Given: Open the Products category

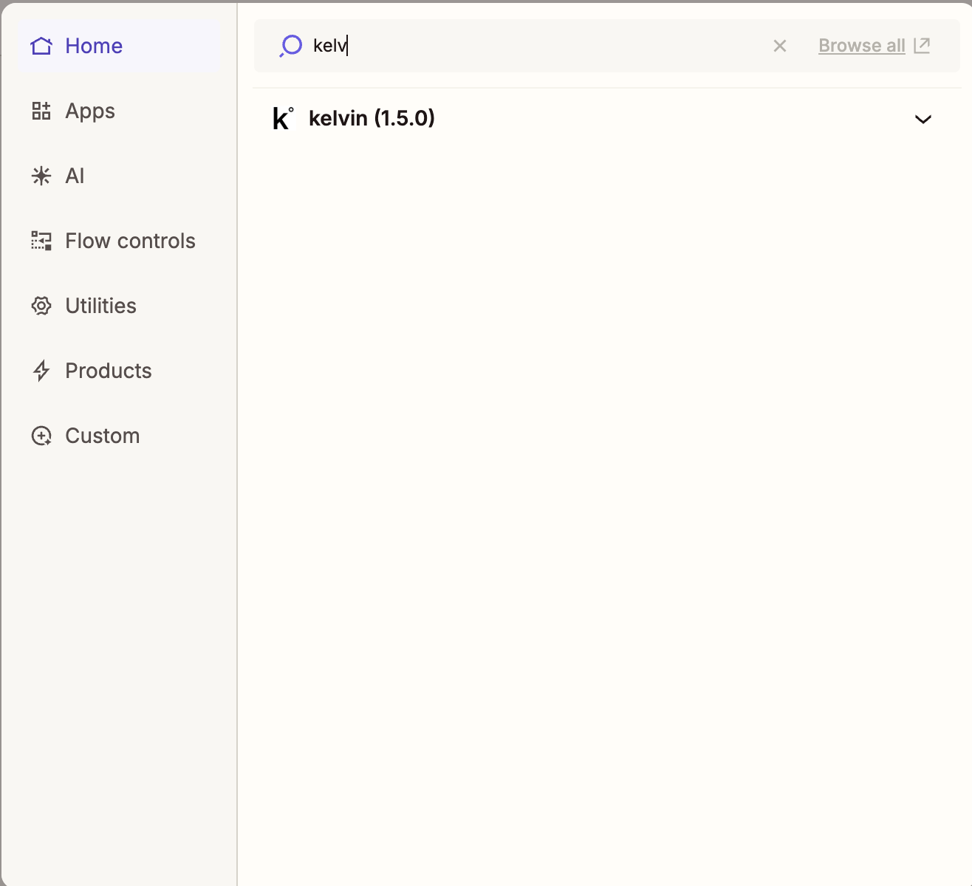Looking at the screenshot, I should [x=119, y=371].
